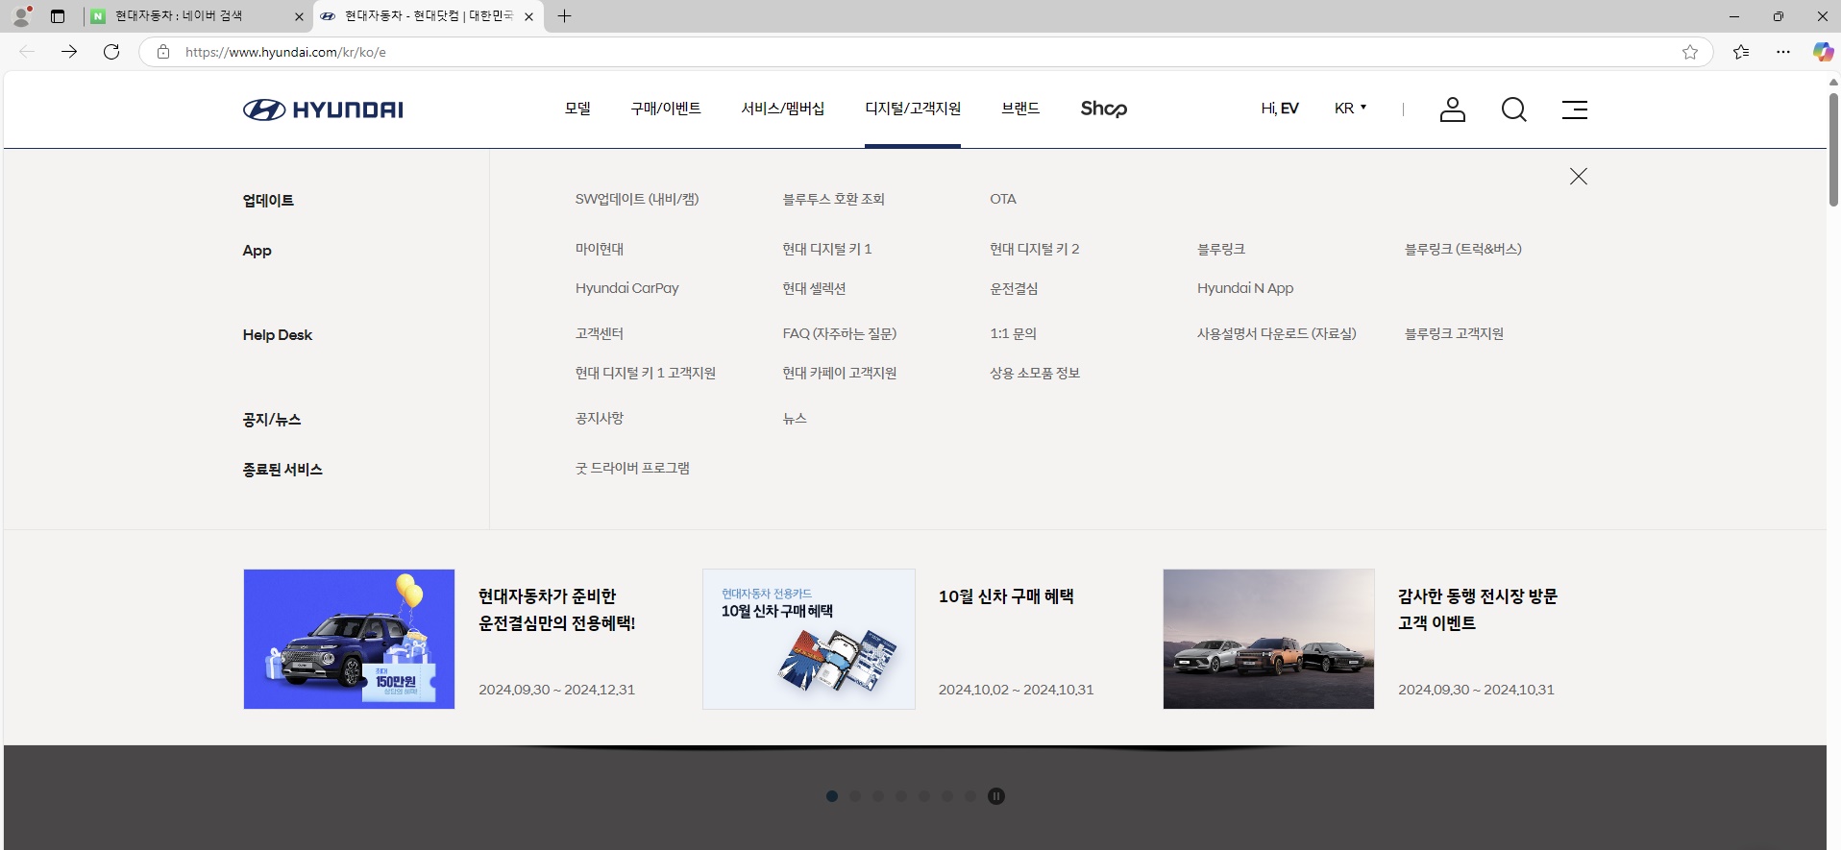The height and width of the screenshot is (850, 1841).
Task: Open Hyundai N App link
Action: (x=1245, y=288)
